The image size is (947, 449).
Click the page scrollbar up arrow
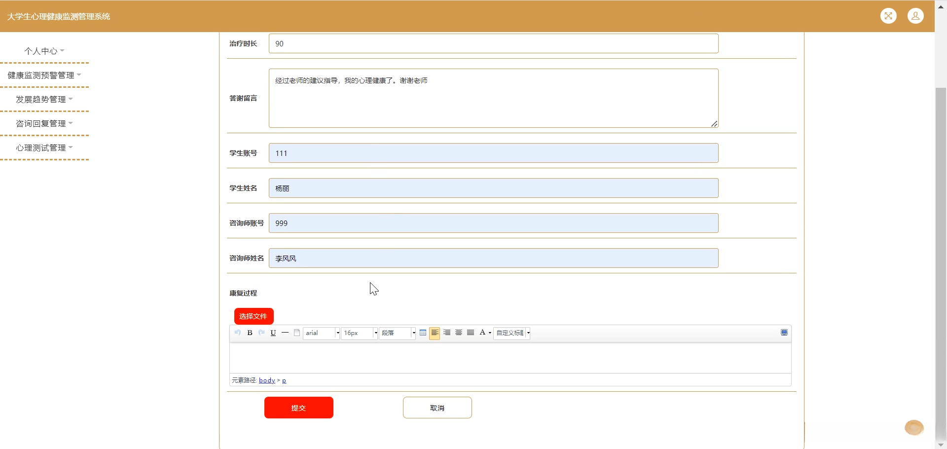(941, 6)
